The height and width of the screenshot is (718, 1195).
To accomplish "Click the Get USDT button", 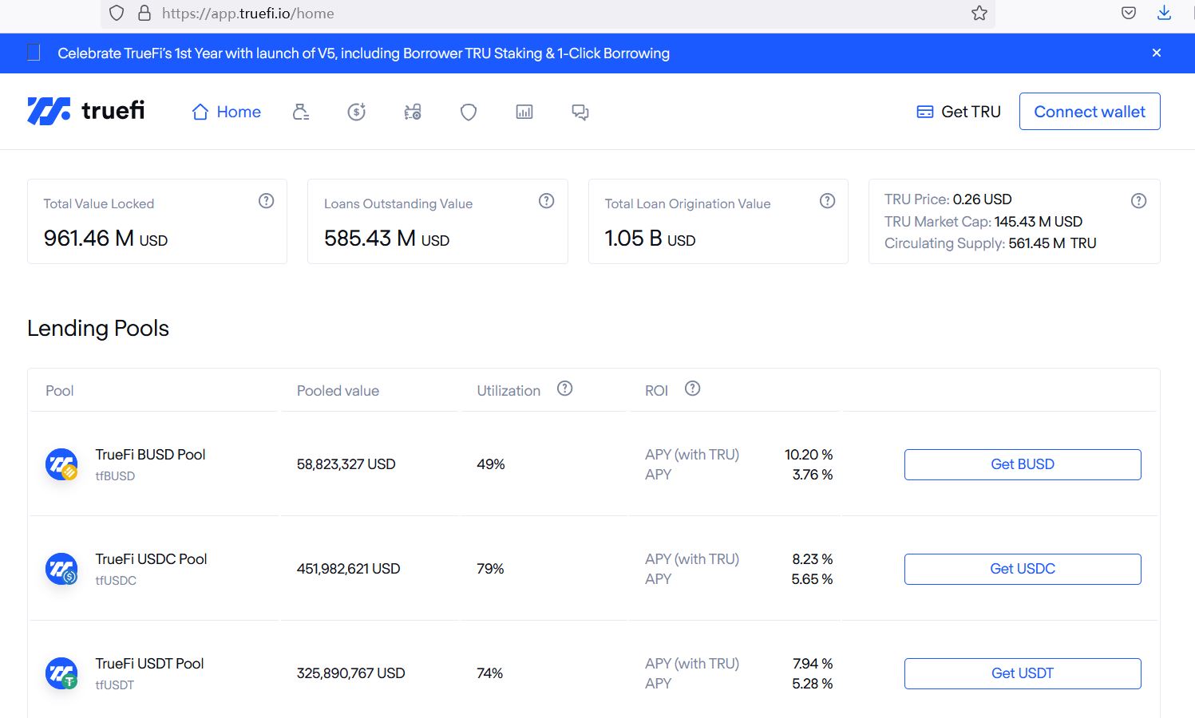I will [1023, 673].
